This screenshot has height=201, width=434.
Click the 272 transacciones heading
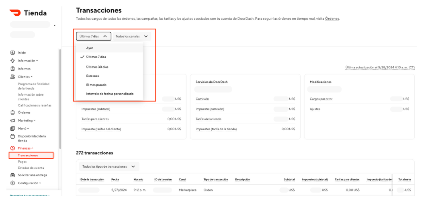pos(94,153)
